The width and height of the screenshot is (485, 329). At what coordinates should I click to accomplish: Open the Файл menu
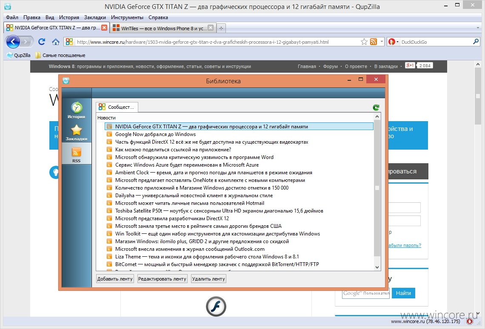[12, 17]
